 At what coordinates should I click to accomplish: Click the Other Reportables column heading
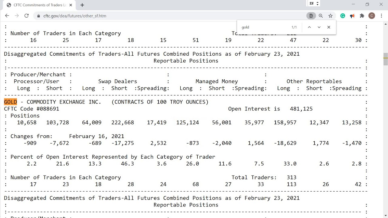(x=314, y=81)
